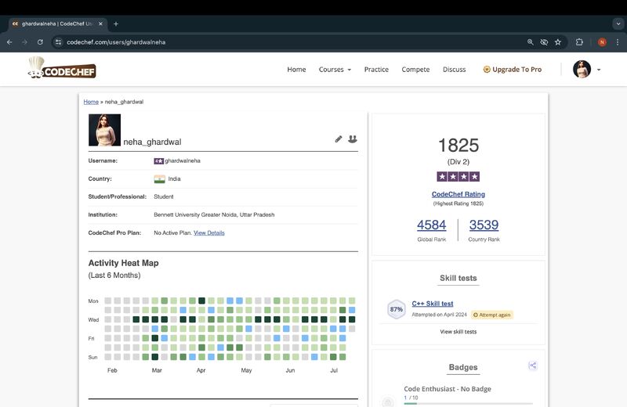
Task: Open the tab search chevron in the tab strip
Action: pyautogui.click(x=618, y=24)
